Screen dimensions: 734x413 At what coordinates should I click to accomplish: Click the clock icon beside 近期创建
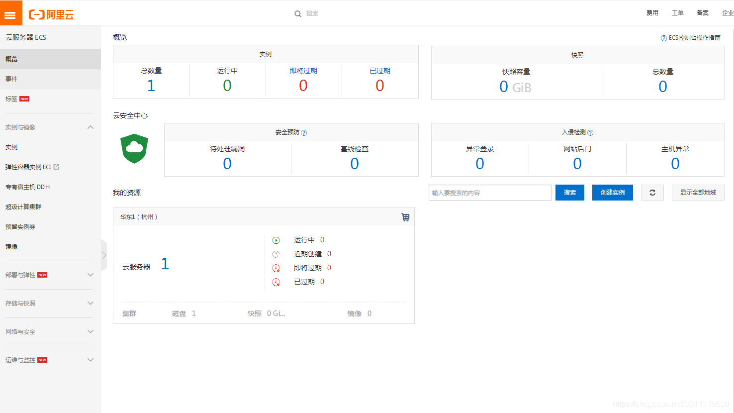pyautogui.click(x=276, y=254)
